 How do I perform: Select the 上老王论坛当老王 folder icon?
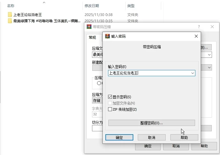[10, 15]
